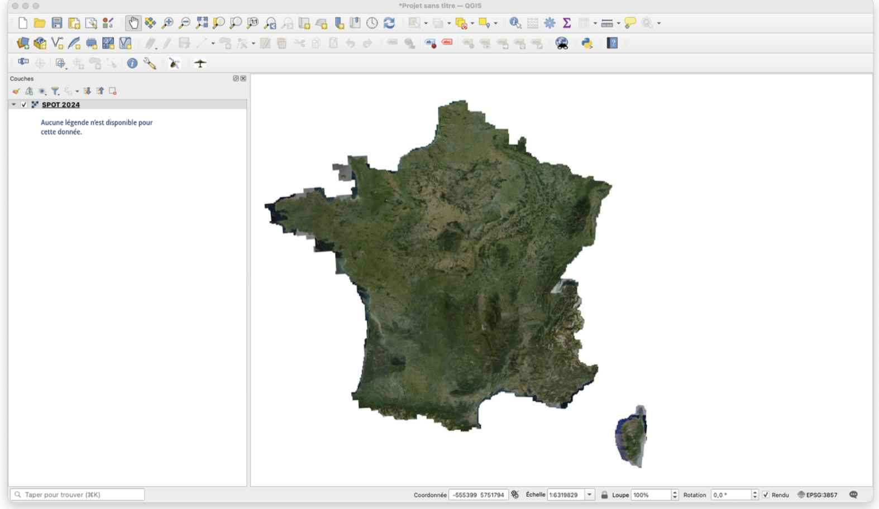Select the Zoom Out magnifier tool
879x509 pixels.
[184, 23]
